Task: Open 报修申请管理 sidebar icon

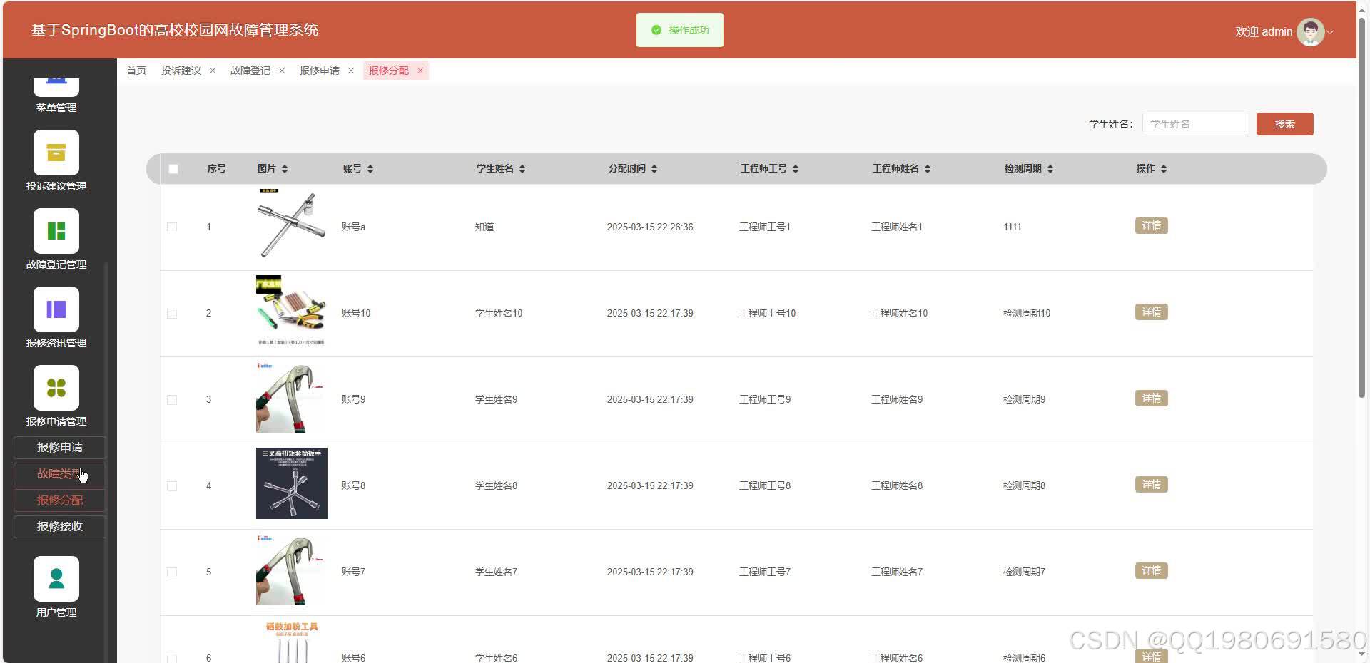Action: tap(56, 388)
